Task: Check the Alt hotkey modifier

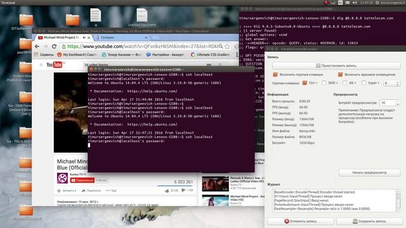Action: tap(344, 83)
